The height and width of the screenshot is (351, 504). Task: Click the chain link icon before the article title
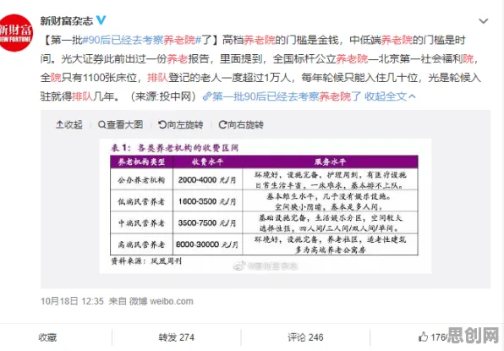(x=207, y=96)
